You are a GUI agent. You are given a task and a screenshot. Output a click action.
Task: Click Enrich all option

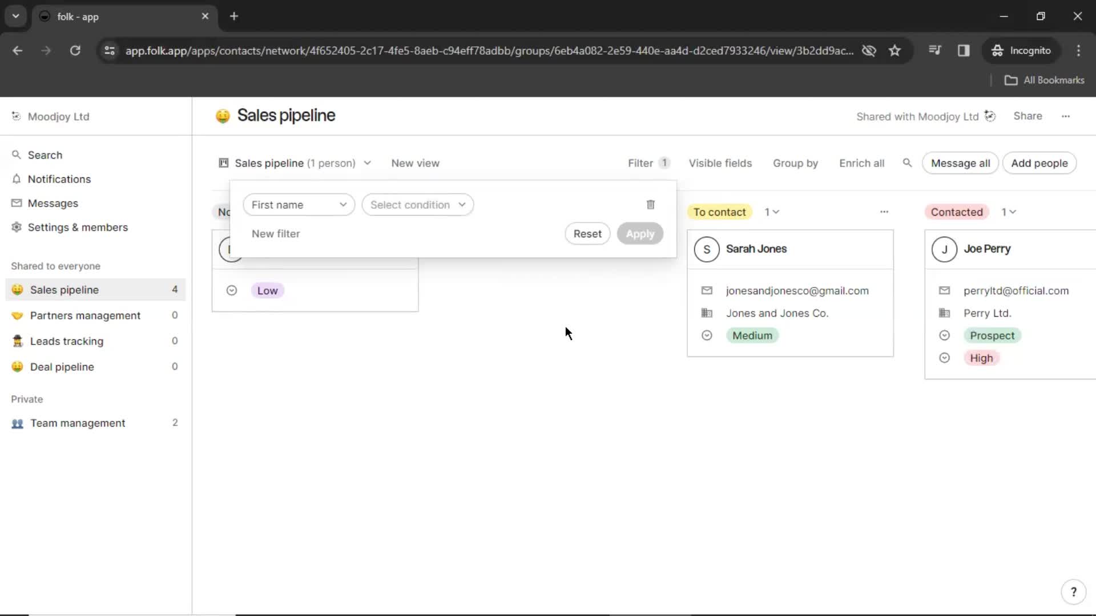click(861, 163)
